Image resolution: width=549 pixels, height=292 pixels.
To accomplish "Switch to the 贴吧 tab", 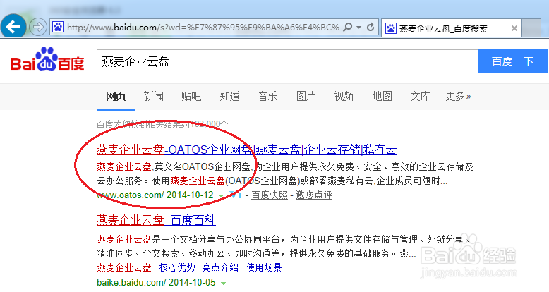I will [x=191, y=96].
